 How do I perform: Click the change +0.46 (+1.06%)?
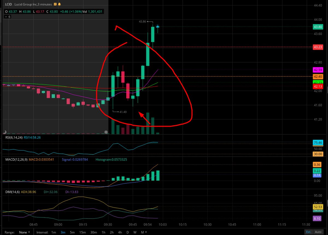[71, 11]
